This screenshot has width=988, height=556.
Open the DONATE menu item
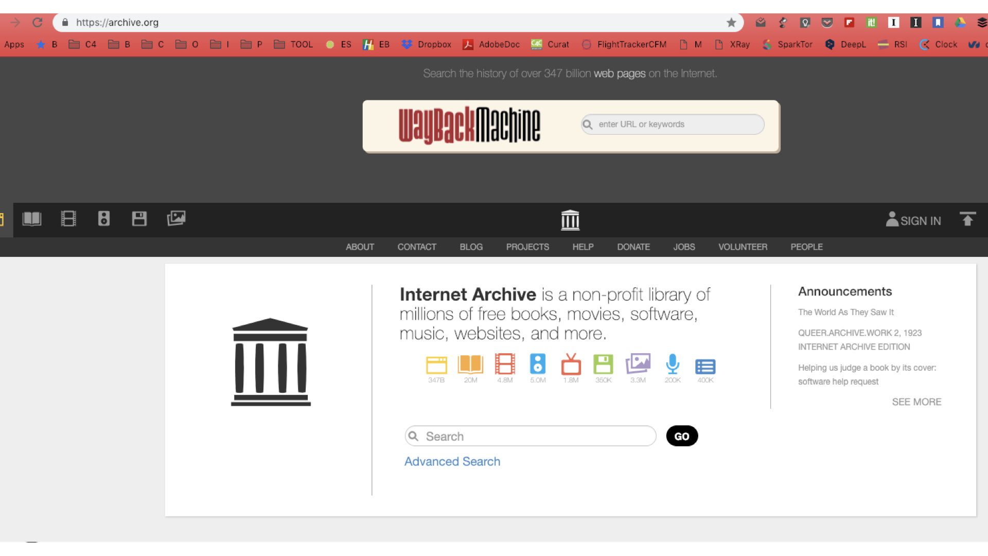pyautogui.click(x=633, y=247)
